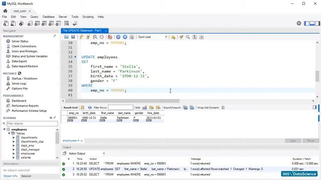Toggle right sidebar panel visibility
Viewport: 321px width, 180px height.
tap(317, 23)
